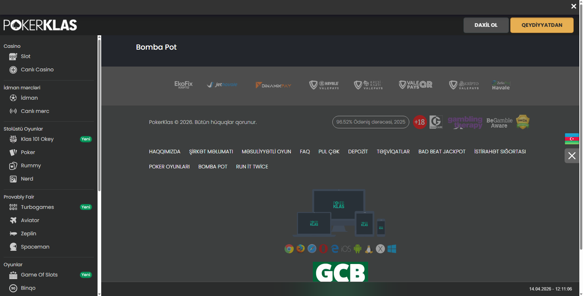
Task: Select the İdman soccer ball icon
Action: point(13,98)
